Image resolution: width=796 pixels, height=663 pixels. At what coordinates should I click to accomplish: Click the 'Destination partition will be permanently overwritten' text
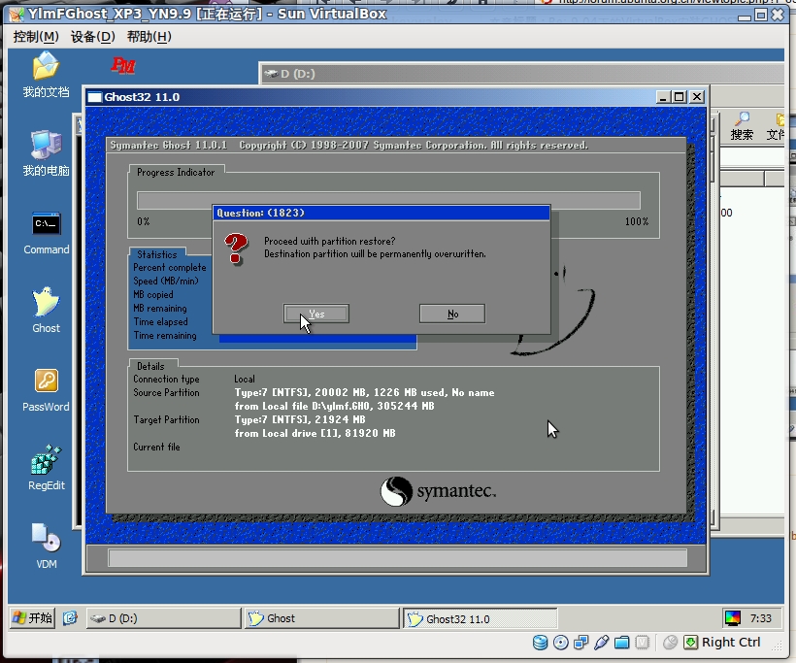375,253
